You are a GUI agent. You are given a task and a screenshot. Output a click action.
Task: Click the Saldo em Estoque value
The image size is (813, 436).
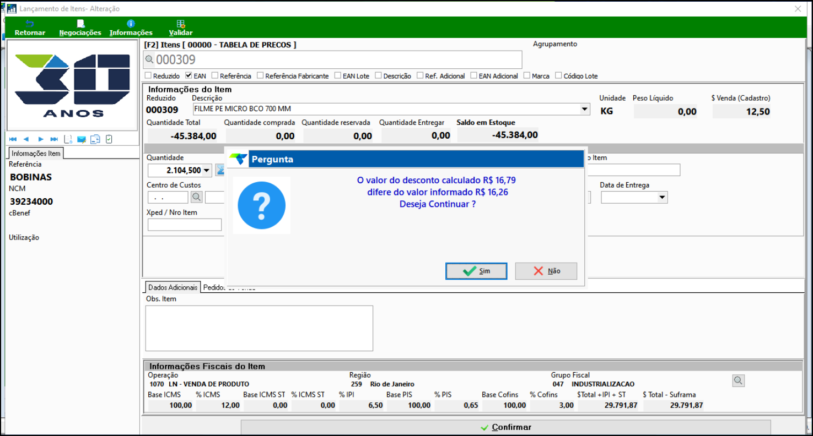pos(497,135)
